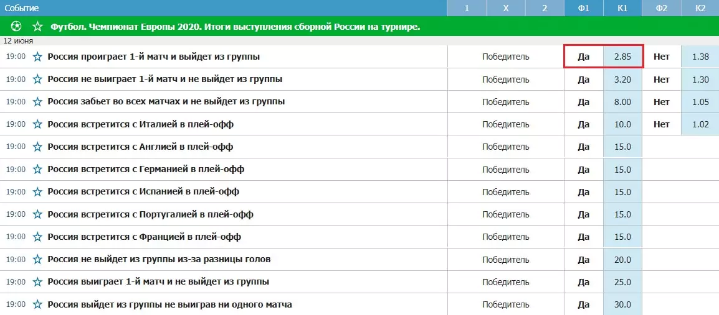Click column header 'X'
Image resolution: width=719 pixels, height=315 pixels.
506,8
